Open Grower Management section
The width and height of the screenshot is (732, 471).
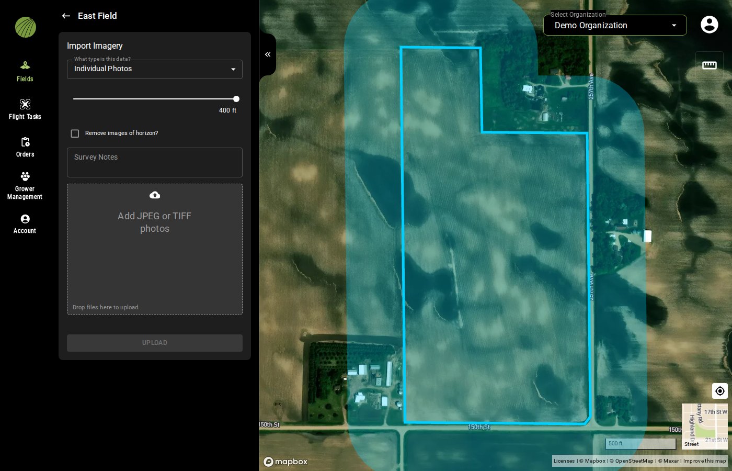click(25, 186)
